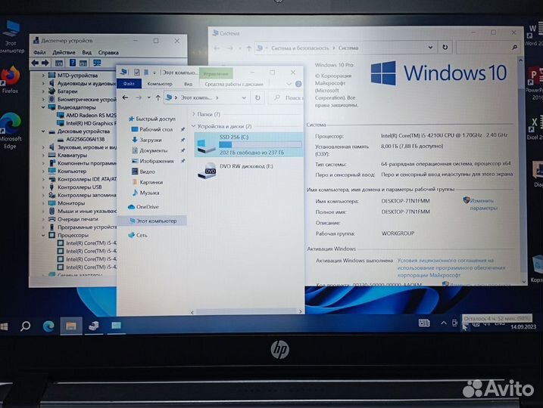Open Загрузки folder in navigation pane
The width and height of the screenshot is (543, 408).
(147, 140)
